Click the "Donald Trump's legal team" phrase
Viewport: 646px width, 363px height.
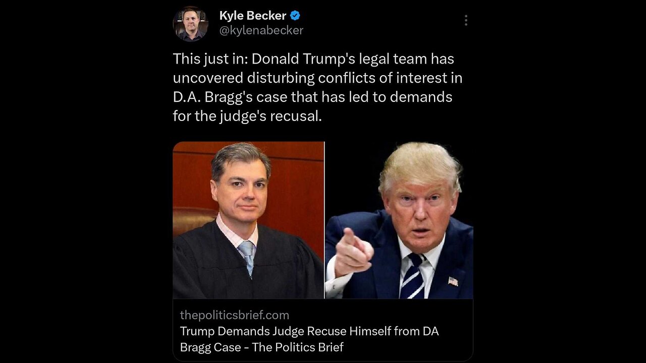click(340, 59)
